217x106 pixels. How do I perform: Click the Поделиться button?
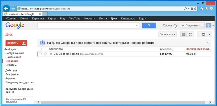pos(192,25)
